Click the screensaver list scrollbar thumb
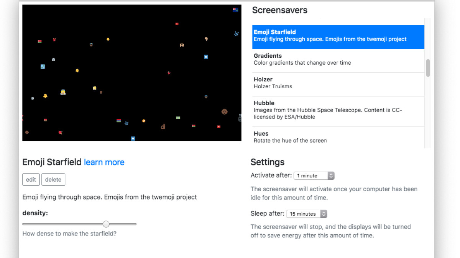 pos(428,68)
